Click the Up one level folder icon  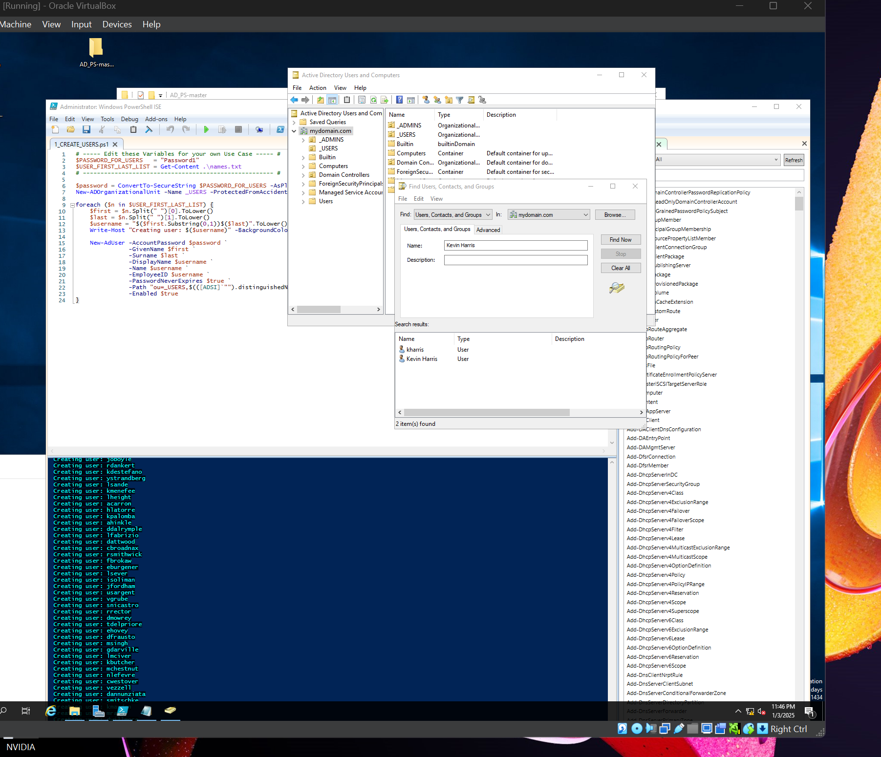click(x=321, y=100)
